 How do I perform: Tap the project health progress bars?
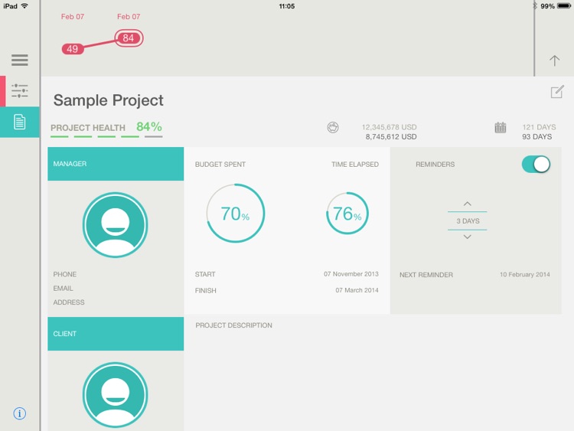tap(106, 136)
